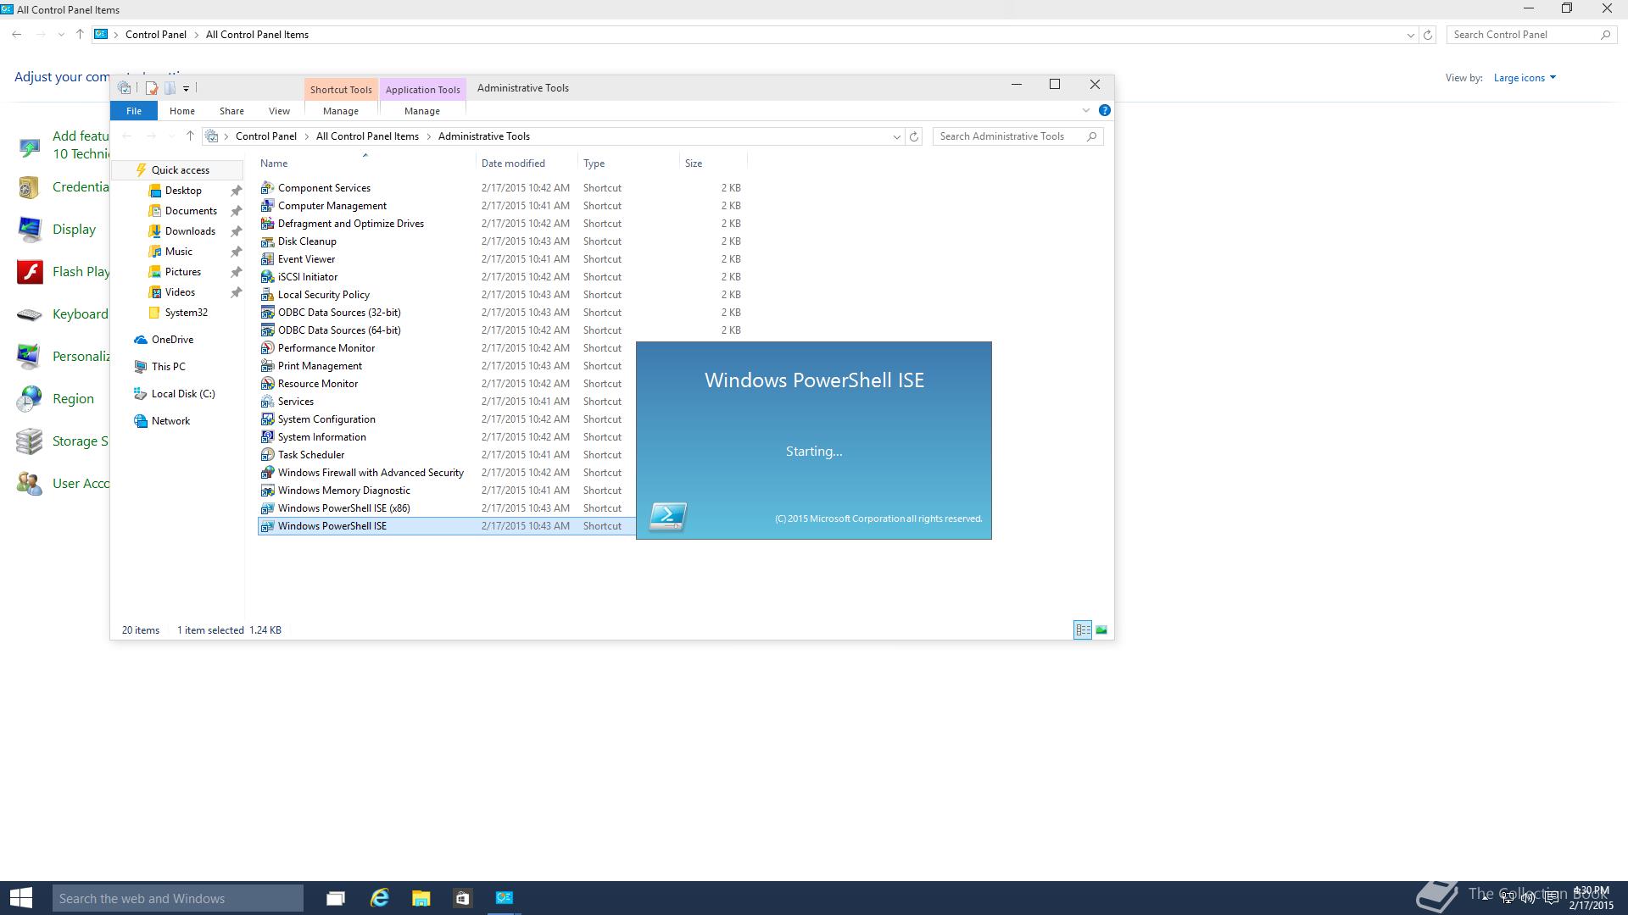Screen dimensions: 1628x915
Task: Select the Performance Monitor icon
Action: pos(267,348)
